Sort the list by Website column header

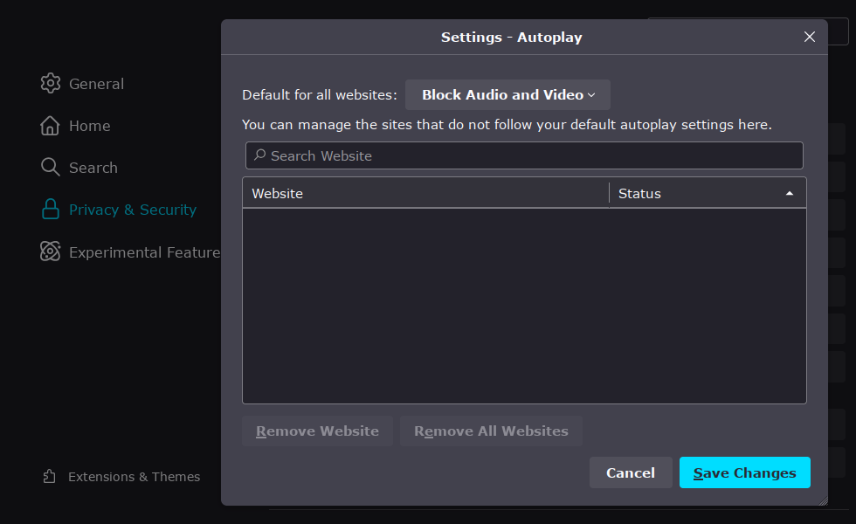coord(278,194)
